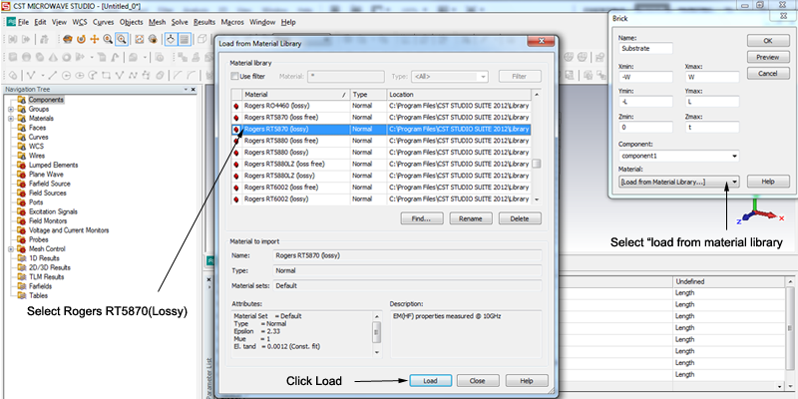Expand the Mesh Control tree node
Viewport: 798px width, 399px height.
click(x=11, y=248)
